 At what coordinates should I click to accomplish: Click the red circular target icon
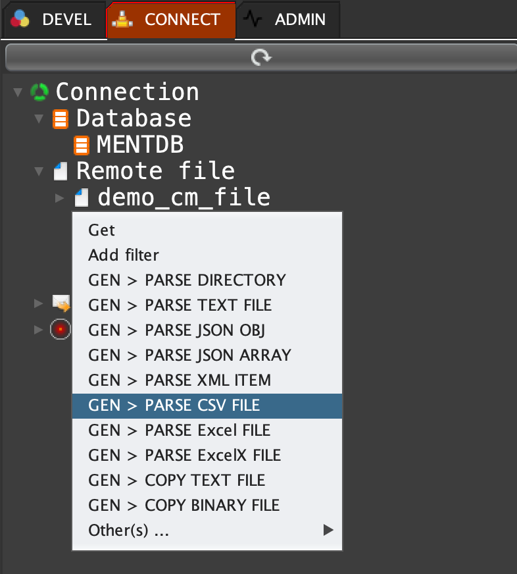pyautogui.click(x=61, y=328)
